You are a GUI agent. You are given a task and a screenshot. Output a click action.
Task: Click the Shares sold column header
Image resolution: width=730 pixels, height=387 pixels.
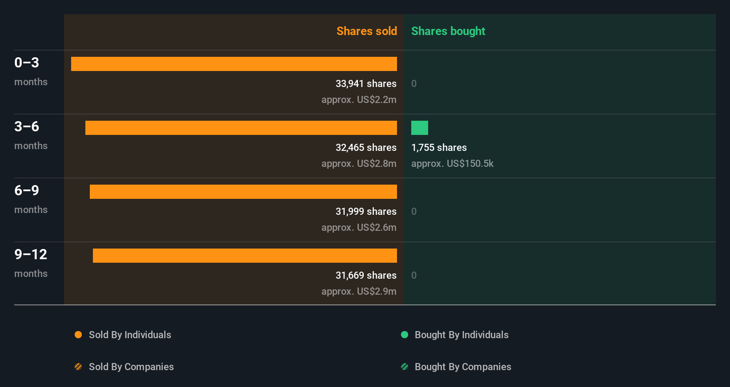pos(367,31)
